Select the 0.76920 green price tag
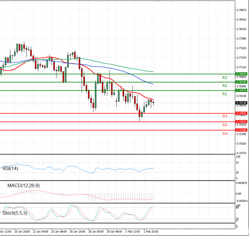Viewport: 249px width, 236px height. 241,74
